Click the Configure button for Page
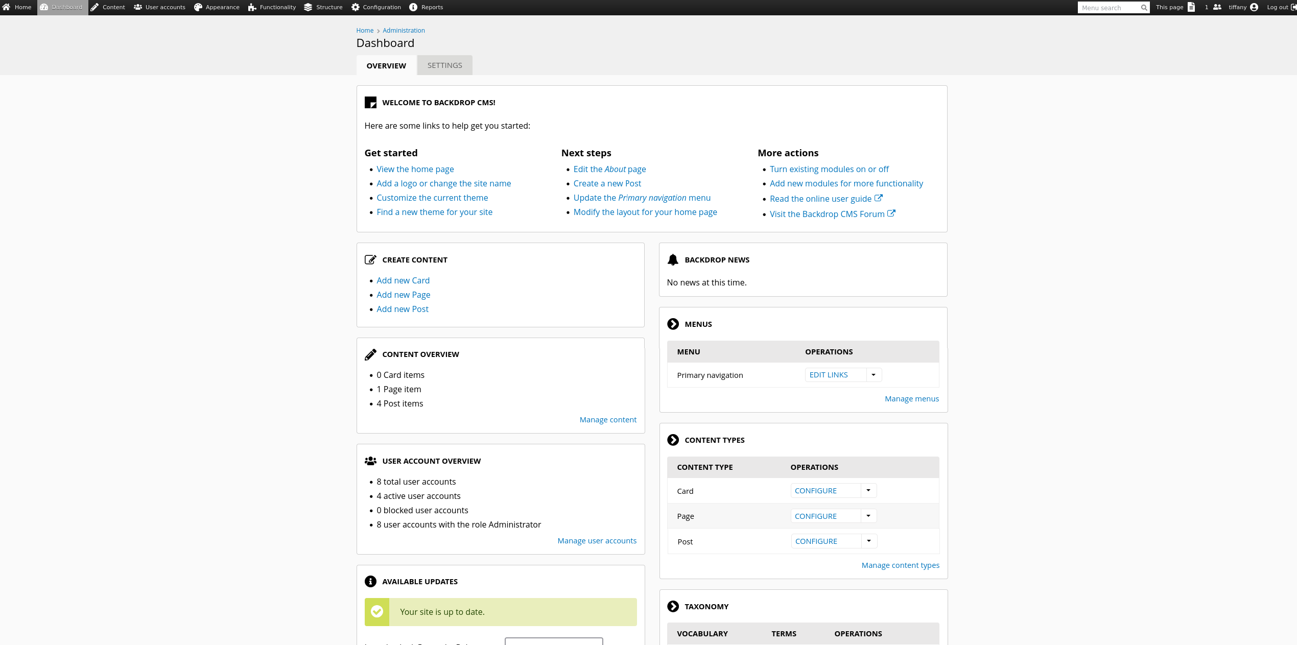The width and height of the screenshot is (1297, 645). click(816, 516)
